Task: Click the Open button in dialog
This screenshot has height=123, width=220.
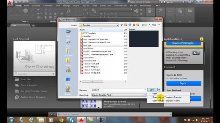Action: coord(152,90)
